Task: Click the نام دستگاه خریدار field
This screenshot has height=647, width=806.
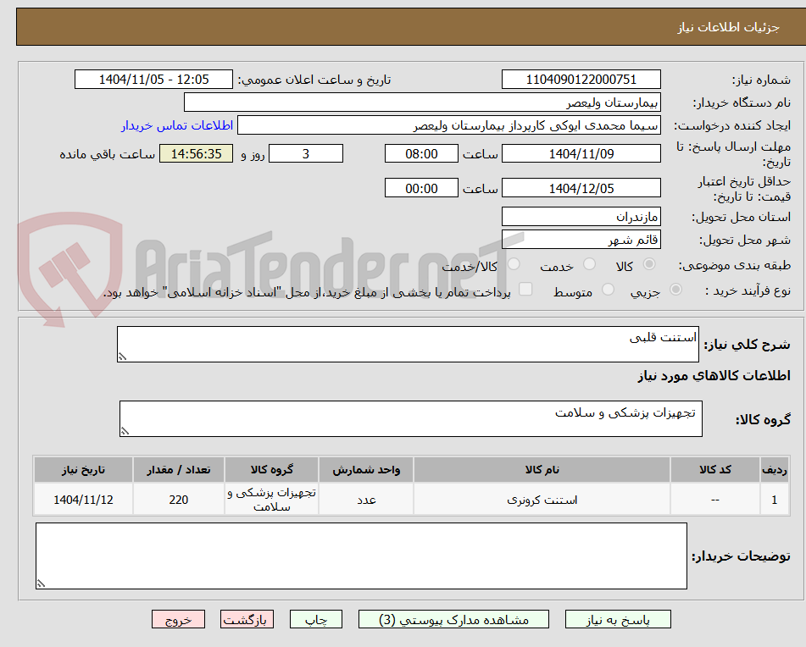Action: [x=422, y=102]
